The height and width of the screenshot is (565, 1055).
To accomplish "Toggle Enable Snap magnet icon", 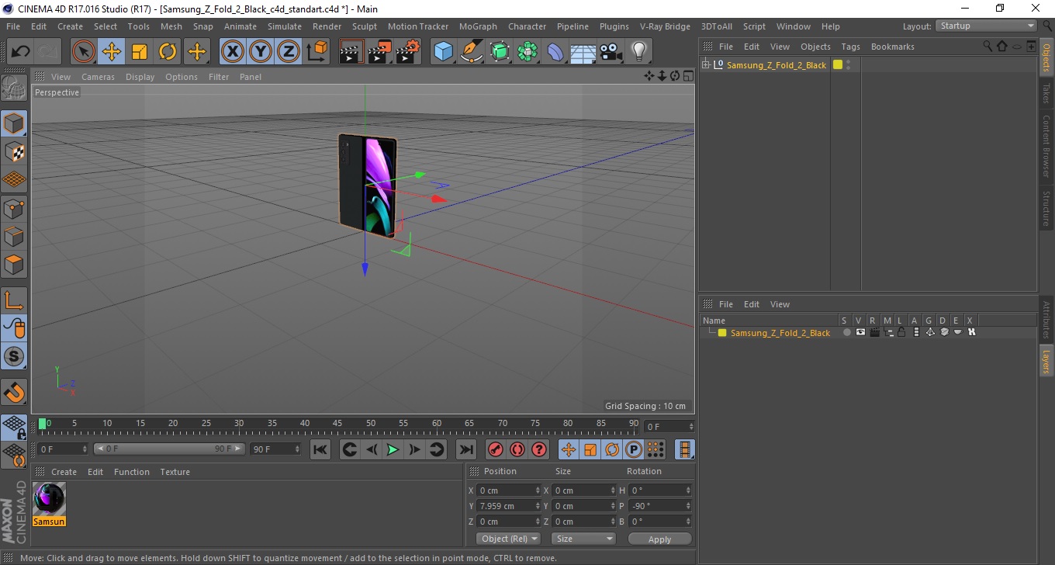I will pos(14,392).
